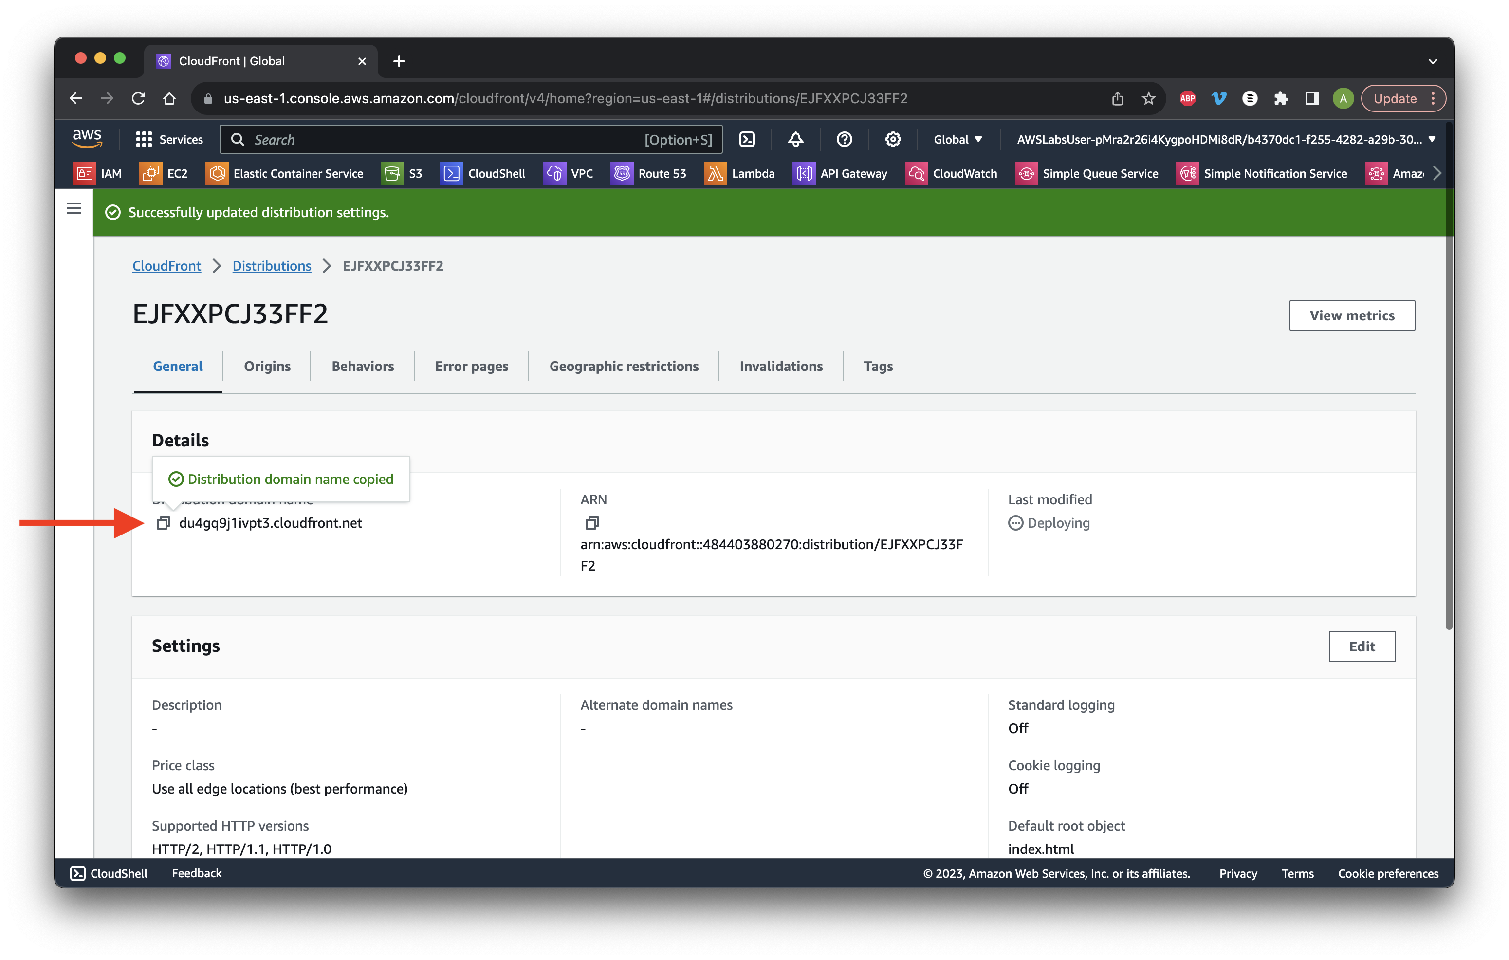
Task: Reload the browser page
Action: [139, 98]
